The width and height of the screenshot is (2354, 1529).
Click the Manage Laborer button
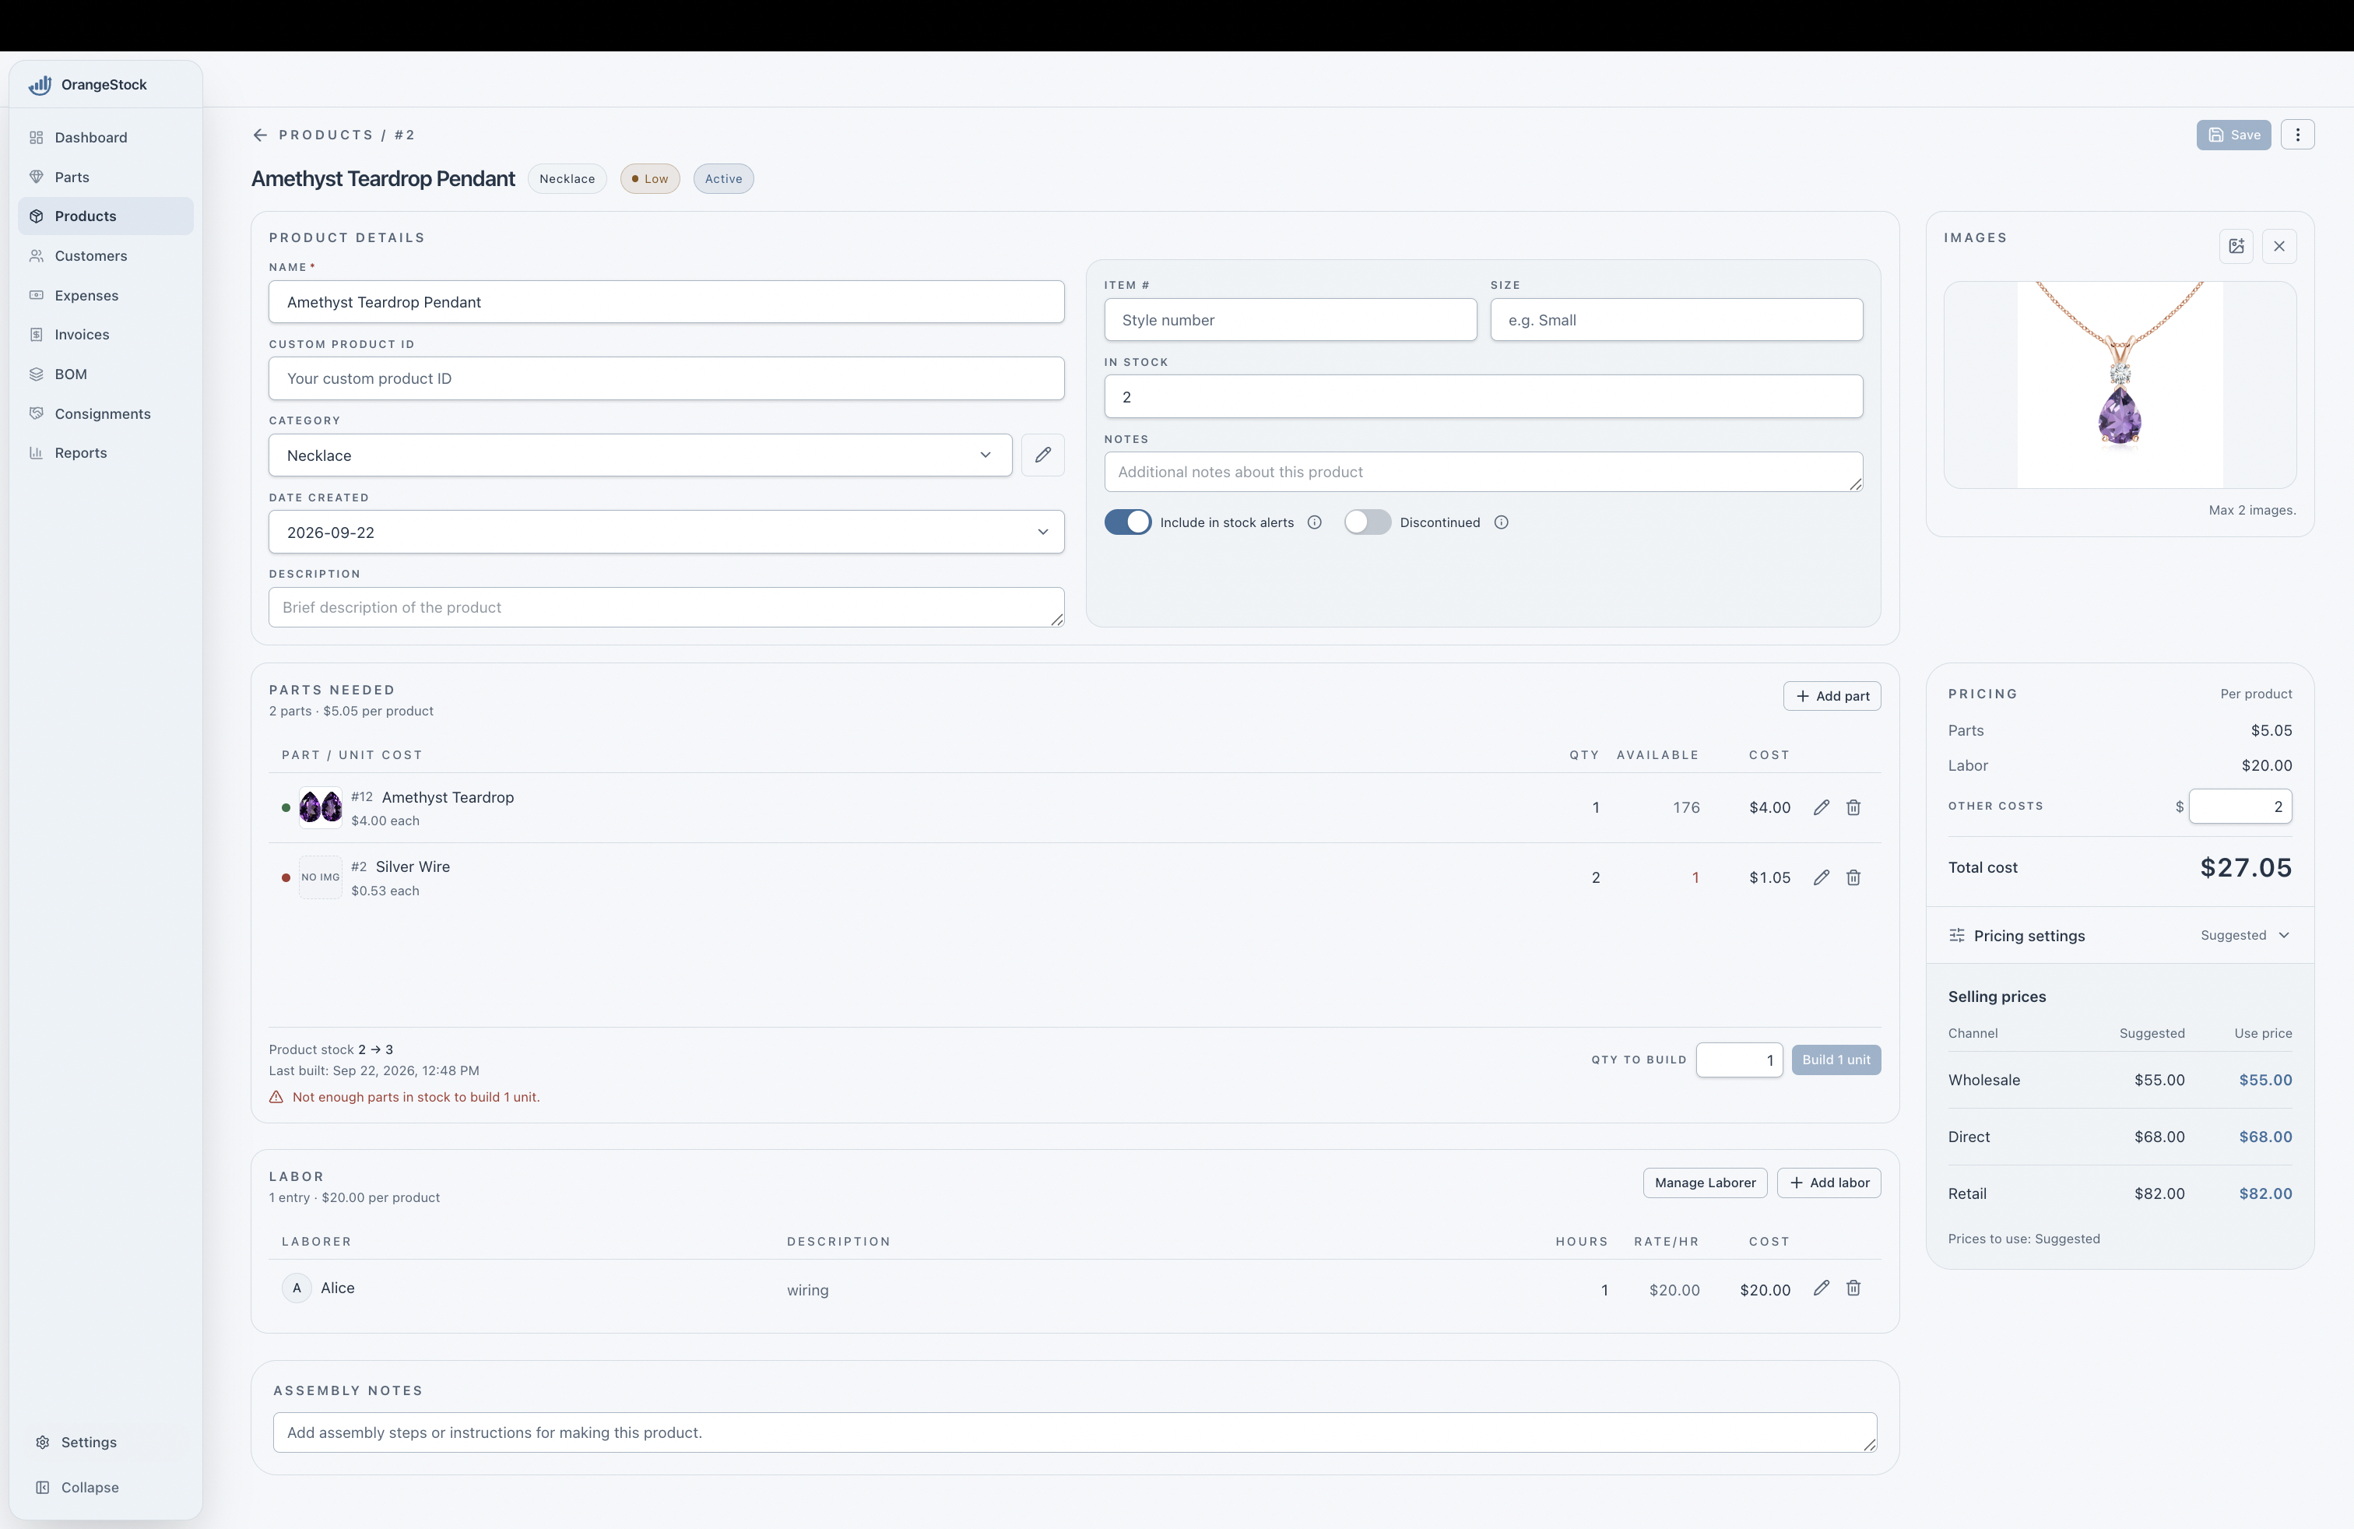[x=1705, y=1183]
